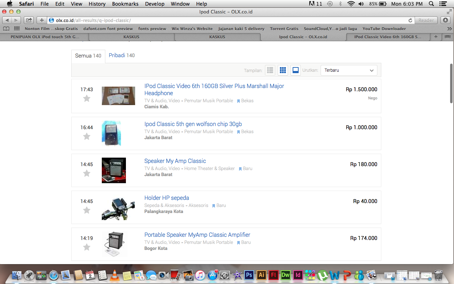Open the Develop menu

pos(155,4)
